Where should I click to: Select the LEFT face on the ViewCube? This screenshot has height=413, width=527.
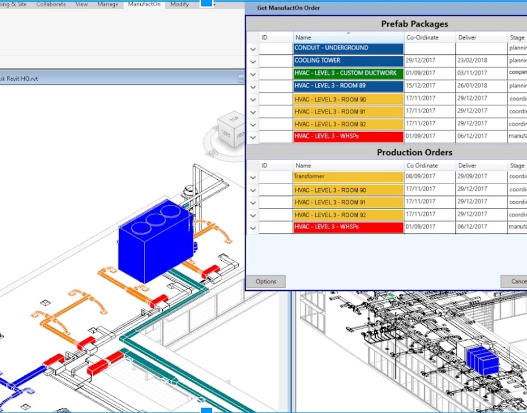pos(226,134)
